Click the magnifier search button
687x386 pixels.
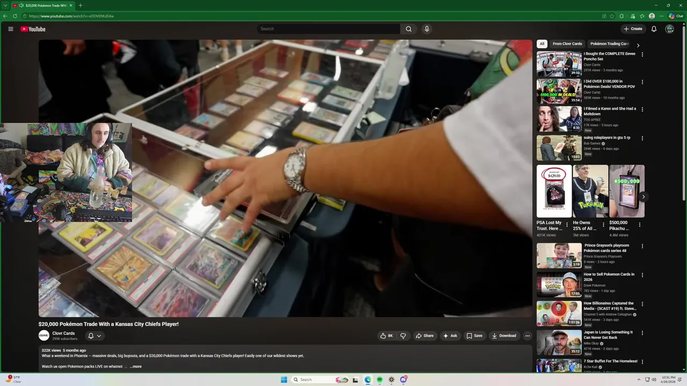(408, 29)
